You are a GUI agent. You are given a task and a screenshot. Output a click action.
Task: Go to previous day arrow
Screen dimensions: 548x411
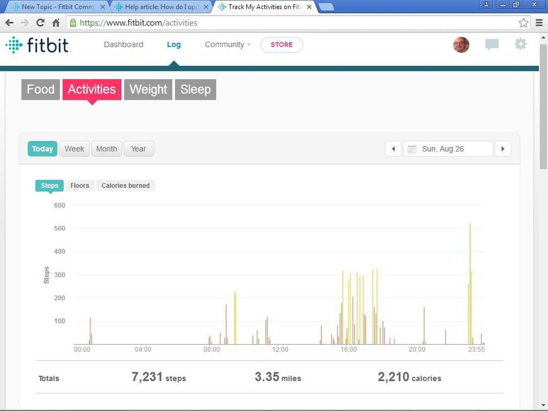click(x=393, y=149)
